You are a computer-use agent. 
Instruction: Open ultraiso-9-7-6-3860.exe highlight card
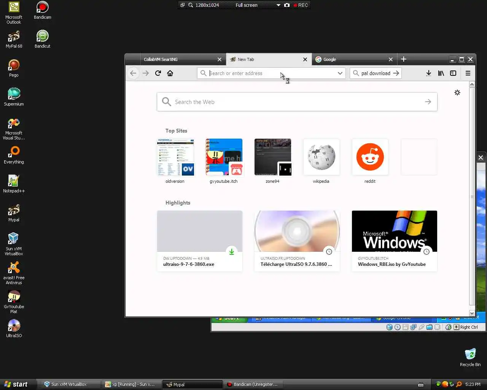pos(200,241)
